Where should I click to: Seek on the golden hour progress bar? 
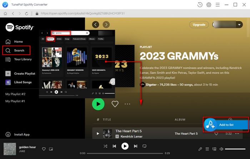125,153
